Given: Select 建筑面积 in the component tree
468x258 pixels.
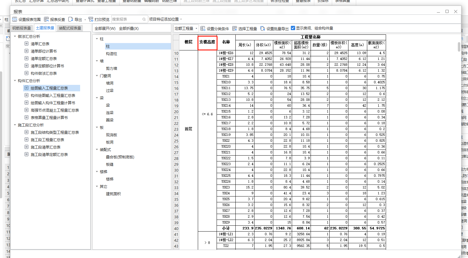Looking at the screenshot, I should click(x=113, y=194).
